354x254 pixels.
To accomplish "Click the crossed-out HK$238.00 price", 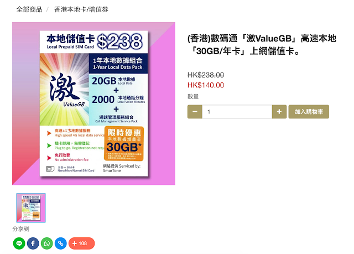I will [x=206, y=75].
